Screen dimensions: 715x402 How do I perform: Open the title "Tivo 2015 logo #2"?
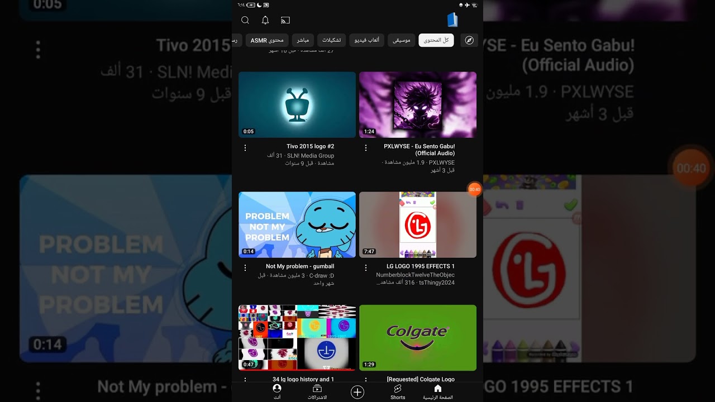coord(311,146)
